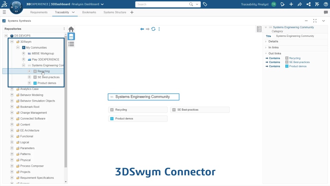Select SE Best-practices in tree

coord(48,77)
